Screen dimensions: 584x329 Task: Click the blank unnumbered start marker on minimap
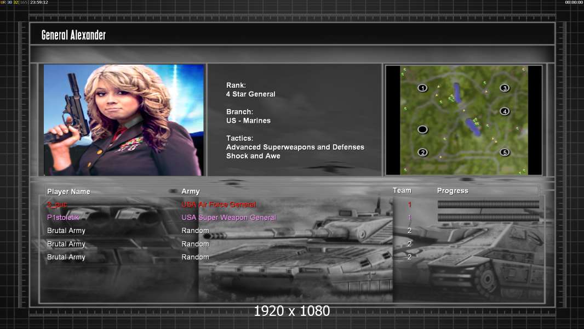pyautogui.click(x=422, y=129)
